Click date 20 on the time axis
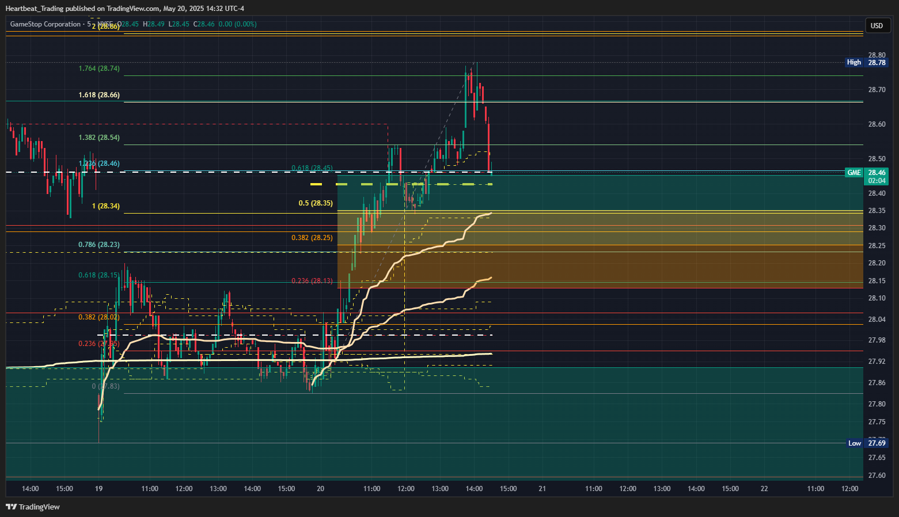This screenshot has height=517, width=899. (320, 489)
